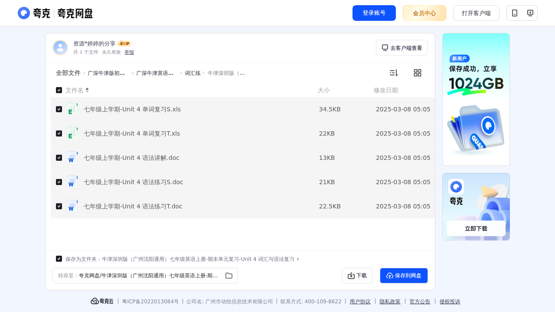This screenshot has width=555, height=312.
Task: Click file name 七年级上学期-Unit 4 语法讲解.doc
Action: pyautogui.click(x=131, y=158)
